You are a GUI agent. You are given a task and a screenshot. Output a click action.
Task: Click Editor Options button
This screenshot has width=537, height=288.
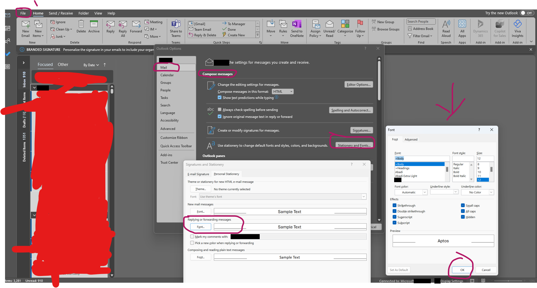pos(359,84)
